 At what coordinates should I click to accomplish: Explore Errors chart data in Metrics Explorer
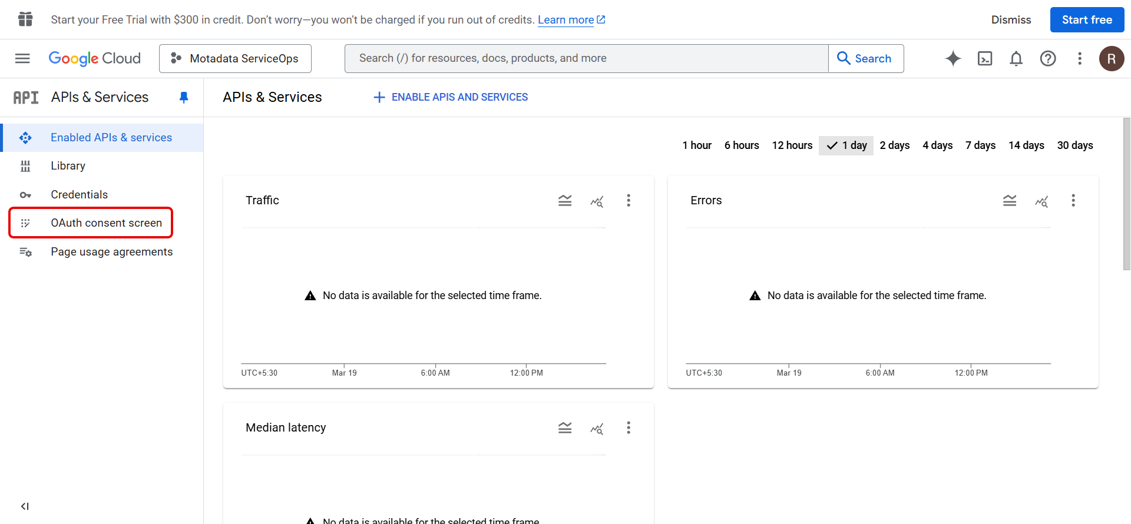point(1041,201)
